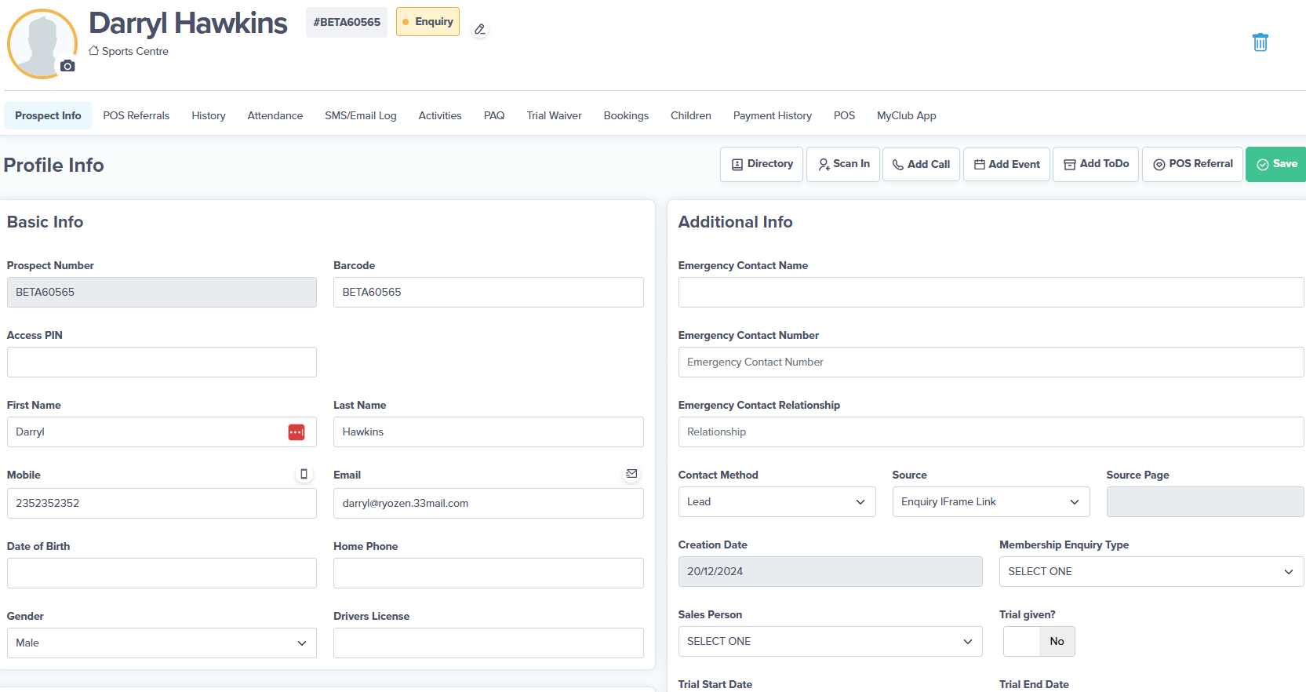Image resolution: width=1306 pixels, height=692 pixels.
Task: Open the PAQ tab
Action: tap(494, 115)
